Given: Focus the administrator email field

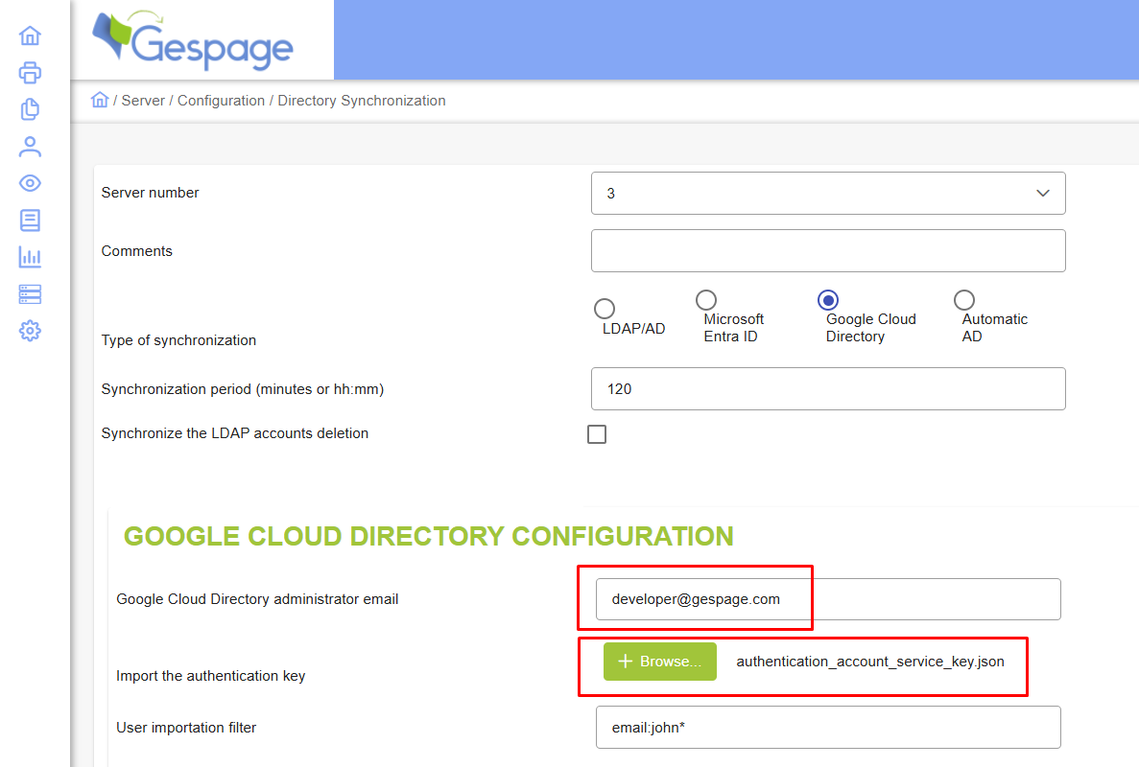Looking at the screenshot, I should [x=828, y=599].
